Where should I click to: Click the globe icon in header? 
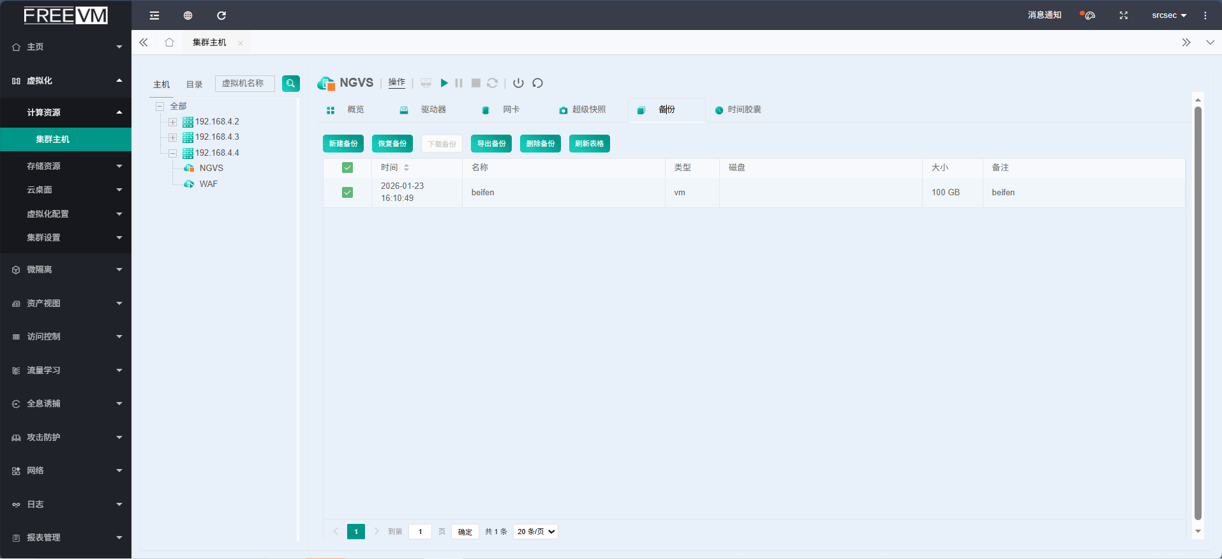pyautogui.click(x=188, y=15)
